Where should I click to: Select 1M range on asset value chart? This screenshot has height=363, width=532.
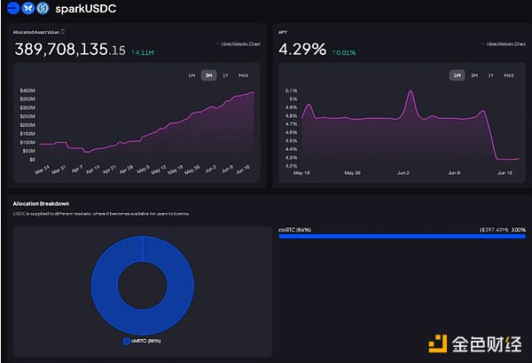point(191,75)
